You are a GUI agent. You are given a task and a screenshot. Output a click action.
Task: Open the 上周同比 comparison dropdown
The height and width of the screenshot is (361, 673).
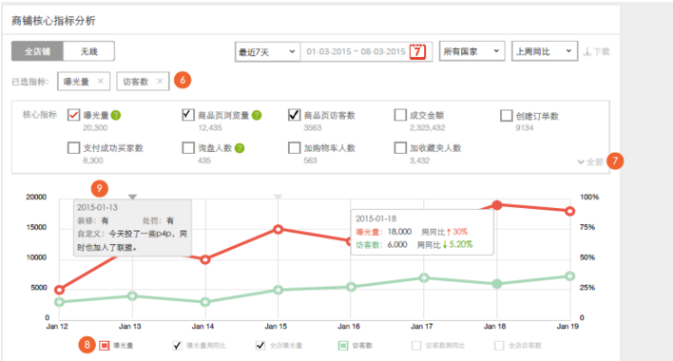point(545,51)
